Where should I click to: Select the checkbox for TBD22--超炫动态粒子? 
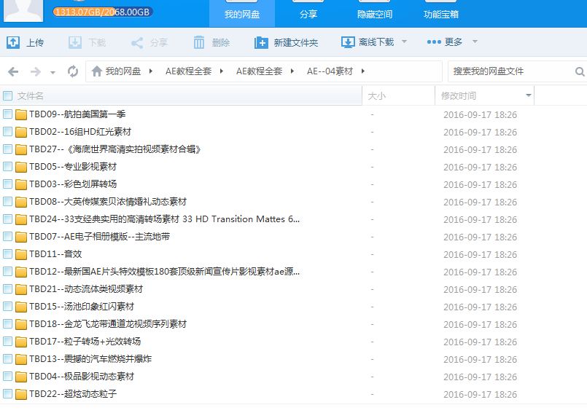click(8, 394)
